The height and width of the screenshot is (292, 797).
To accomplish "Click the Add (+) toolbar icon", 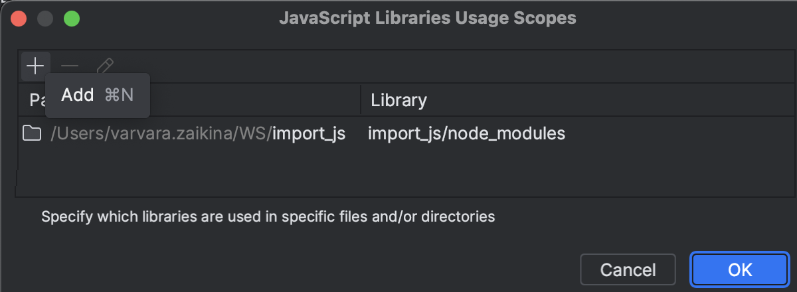I will tap(35, 66).
